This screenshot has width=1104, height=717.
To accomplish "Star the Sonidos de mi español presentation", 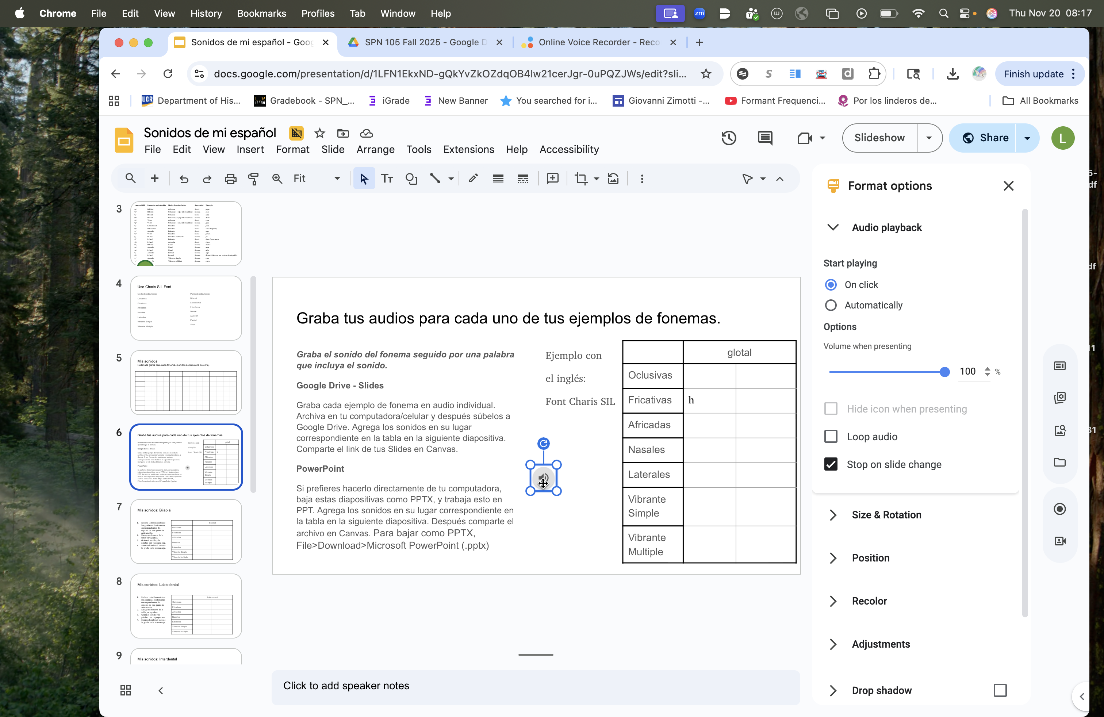I will 319,134.
